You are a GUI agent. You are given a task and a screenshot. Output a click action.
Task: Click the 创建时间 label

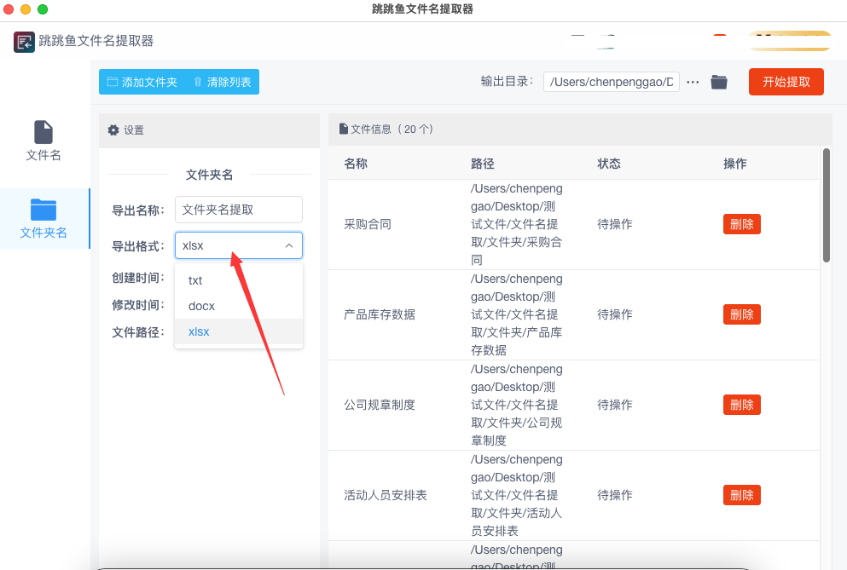click(138, 278)
